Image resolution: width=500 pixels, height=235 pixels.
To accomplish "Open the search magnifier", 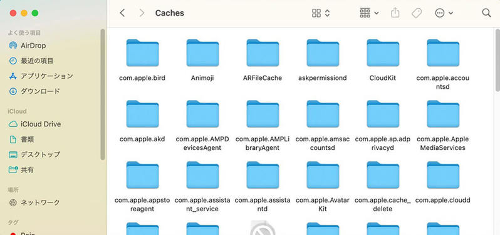I will pyautogui.click(x=486, y=13).
